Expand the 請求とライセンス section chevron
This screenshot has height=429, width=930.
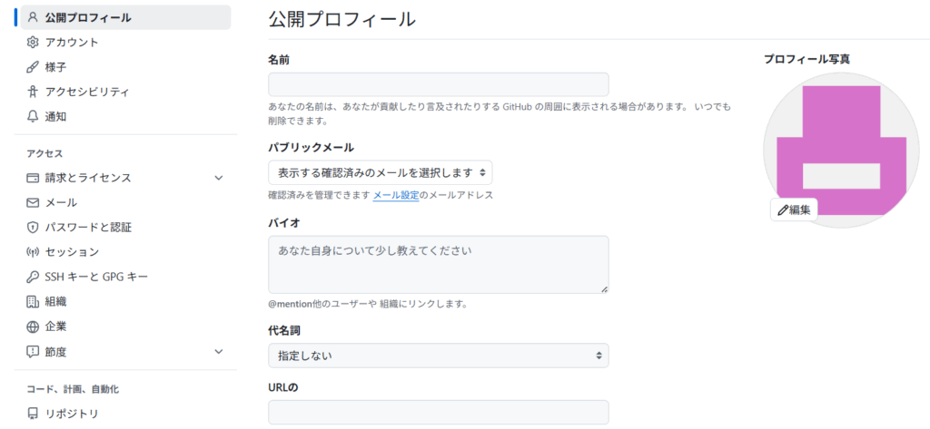click(x=219, y=178)
